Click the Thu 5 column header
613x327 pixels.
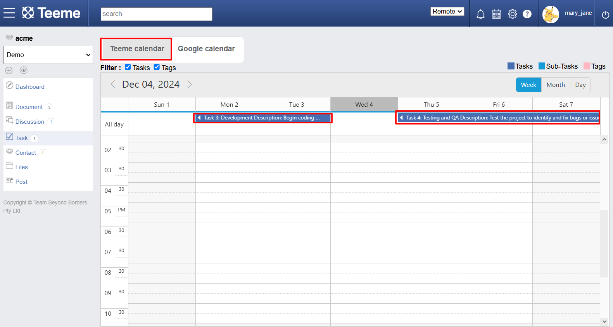[432, 105]
